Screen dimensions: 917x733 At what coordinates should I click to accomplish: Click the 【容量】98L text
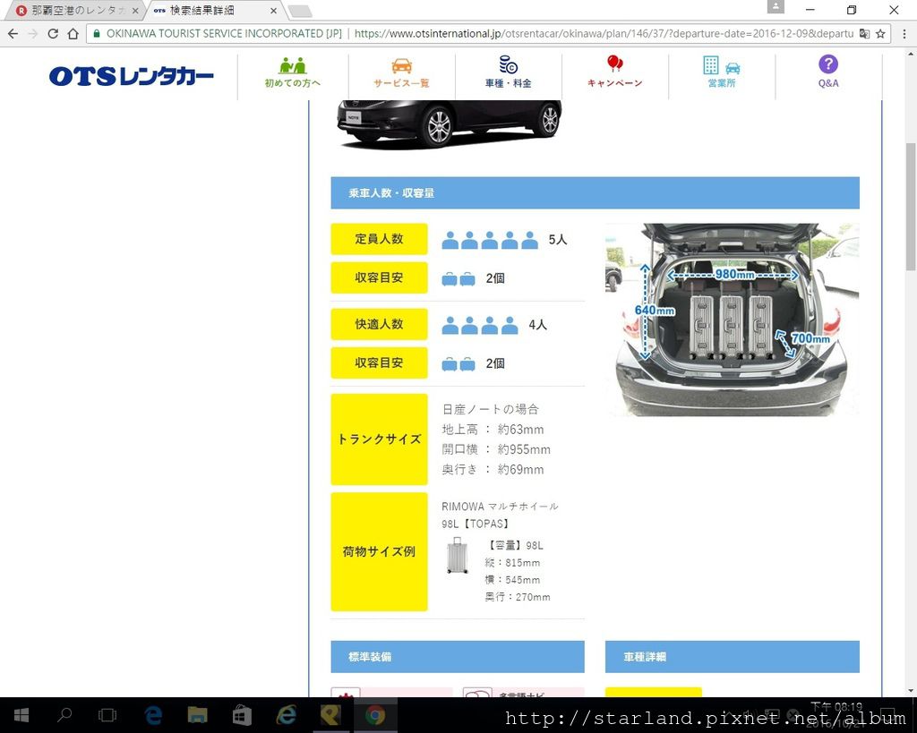[x=514, y=545]
